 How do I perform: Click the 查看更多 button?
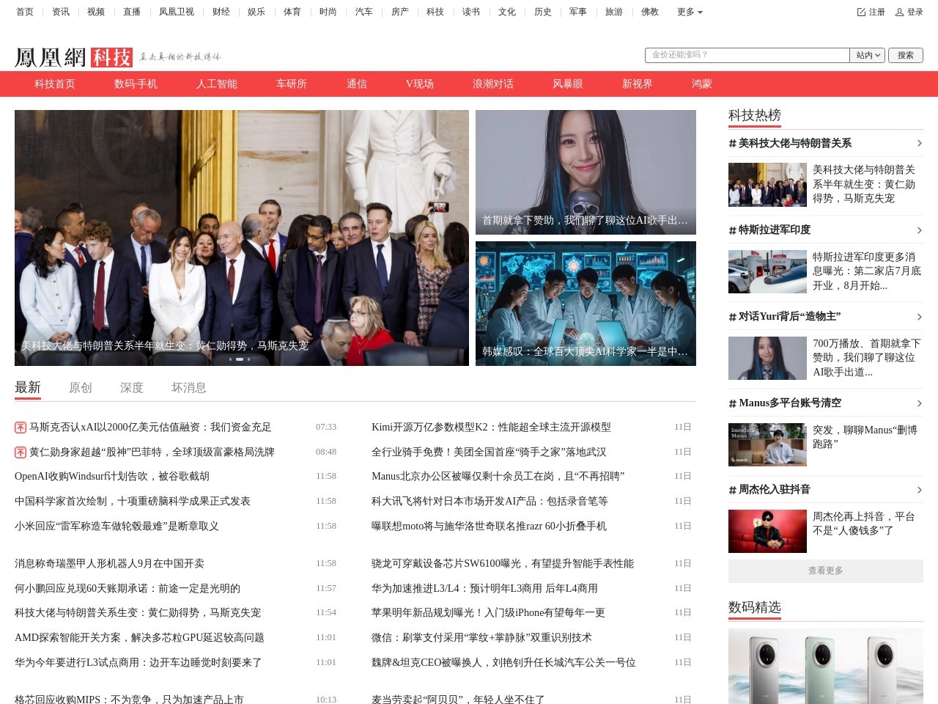tap(825, 571)
